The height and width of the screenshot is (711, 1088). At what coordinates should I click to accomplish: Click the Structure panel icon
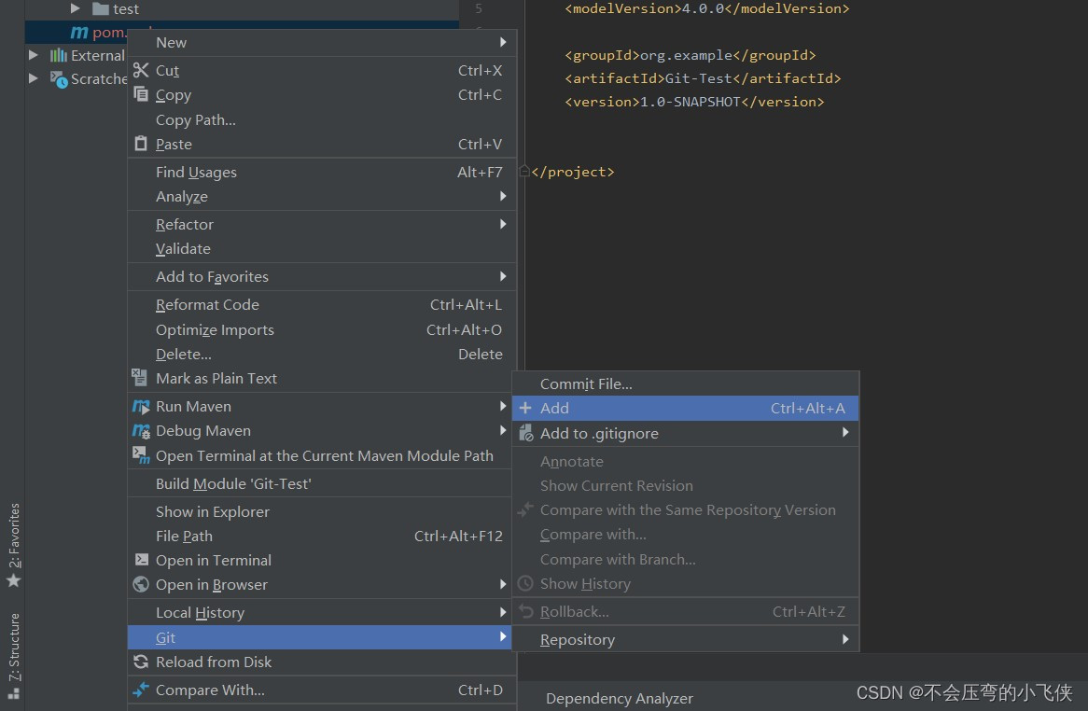(x=14, y=693)
